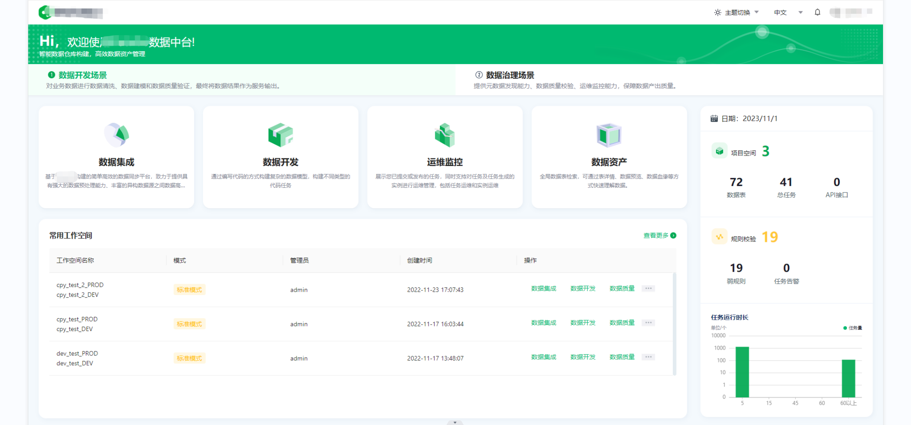Image resolution: width=911 pixels, height=425 pixels.
Task: Click the 规则校验 count 19
Action: tap(770, 237)
